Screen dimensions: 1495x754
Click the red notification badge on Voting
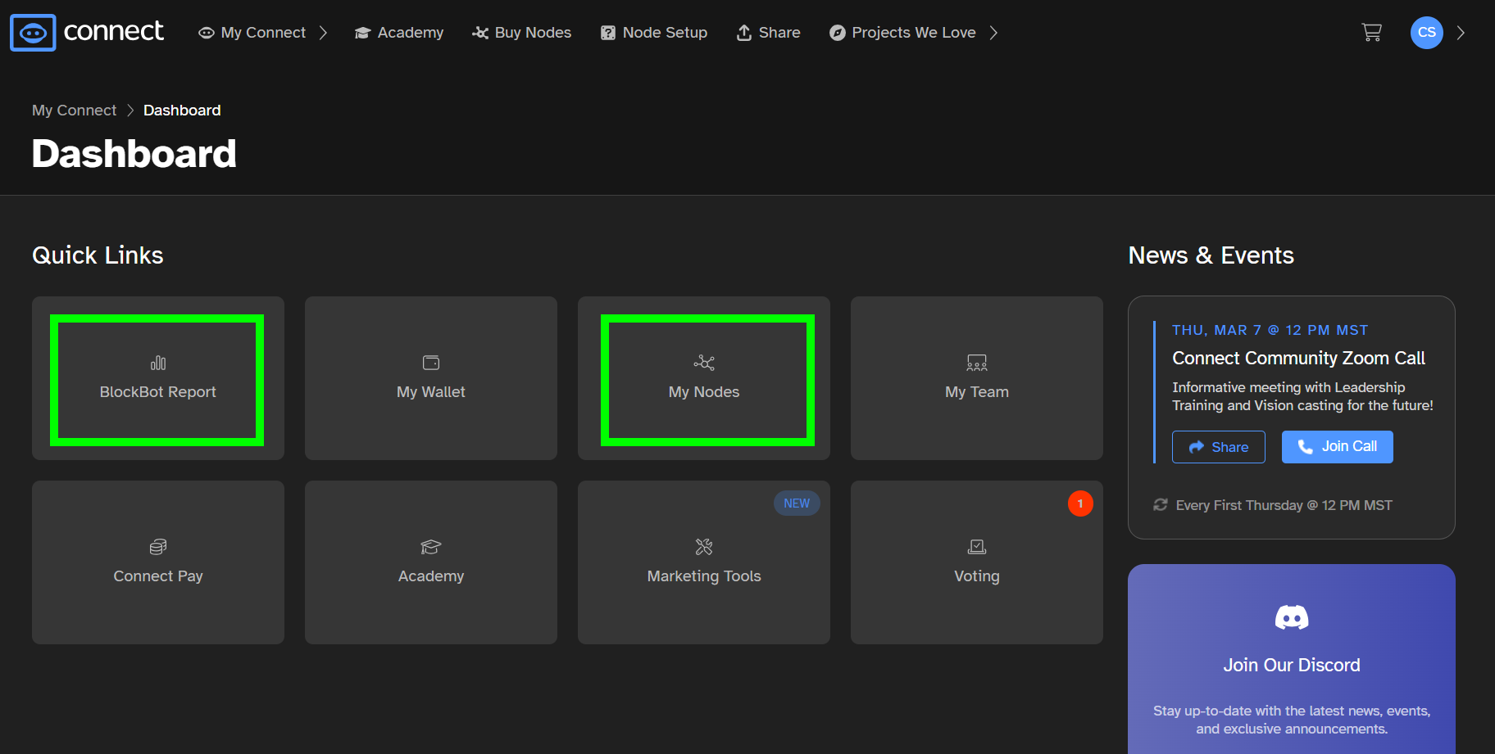tap(1080, 503)
